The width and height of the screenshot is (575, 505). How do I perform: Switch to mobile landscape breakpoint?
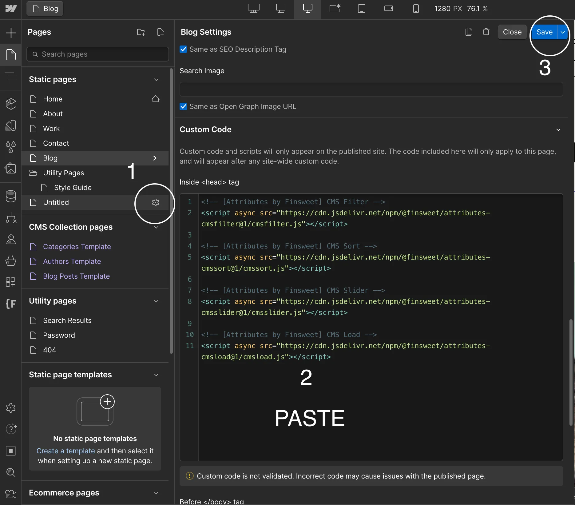(x=389, y=9)
